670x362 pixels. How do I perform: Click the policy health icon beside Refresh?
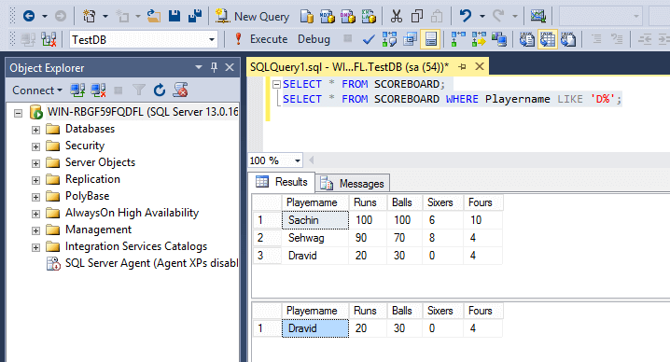[x=180, y=90]
